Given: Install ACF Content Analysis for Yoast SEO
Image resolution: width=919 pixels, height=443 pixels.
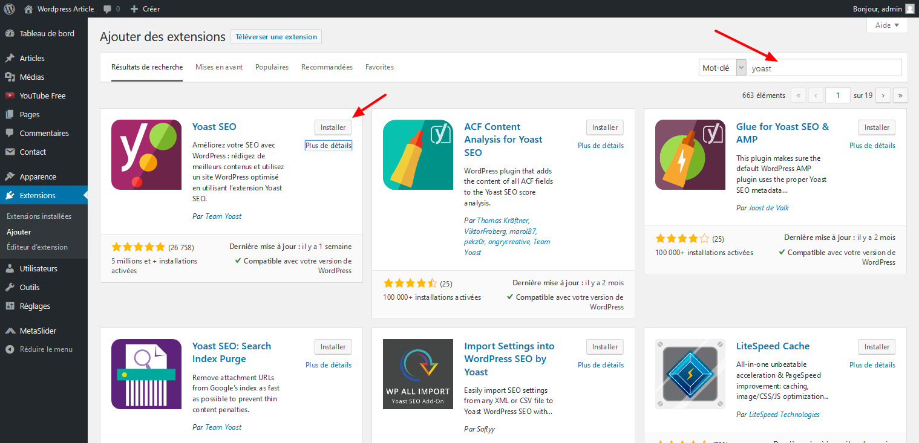Looking at the screenshot, I should point(604,128).
